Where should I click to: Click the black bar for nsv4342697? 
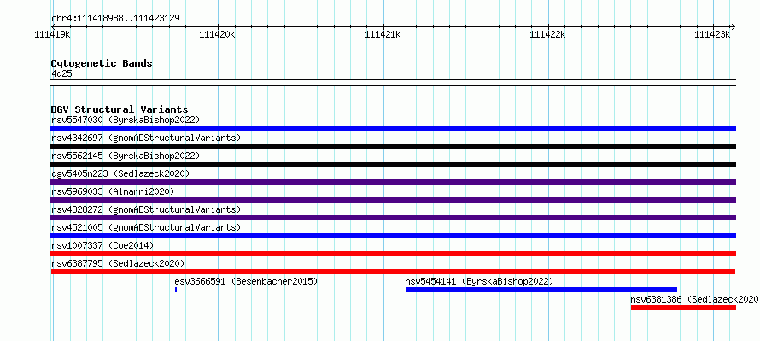394,146
